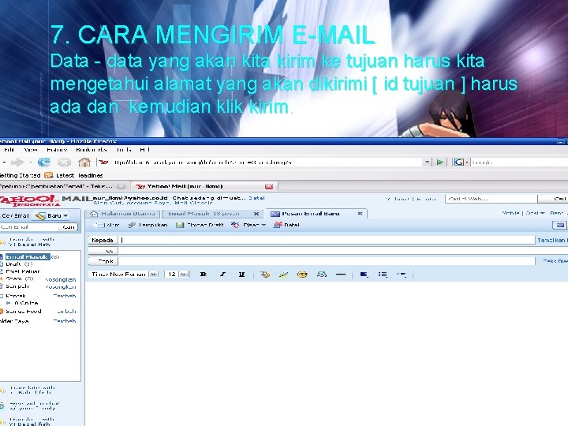Viewport: 568px width, 426px height.
Task: Click the Cek Email button
Action: pyautogui.click(x=15, y=215)
